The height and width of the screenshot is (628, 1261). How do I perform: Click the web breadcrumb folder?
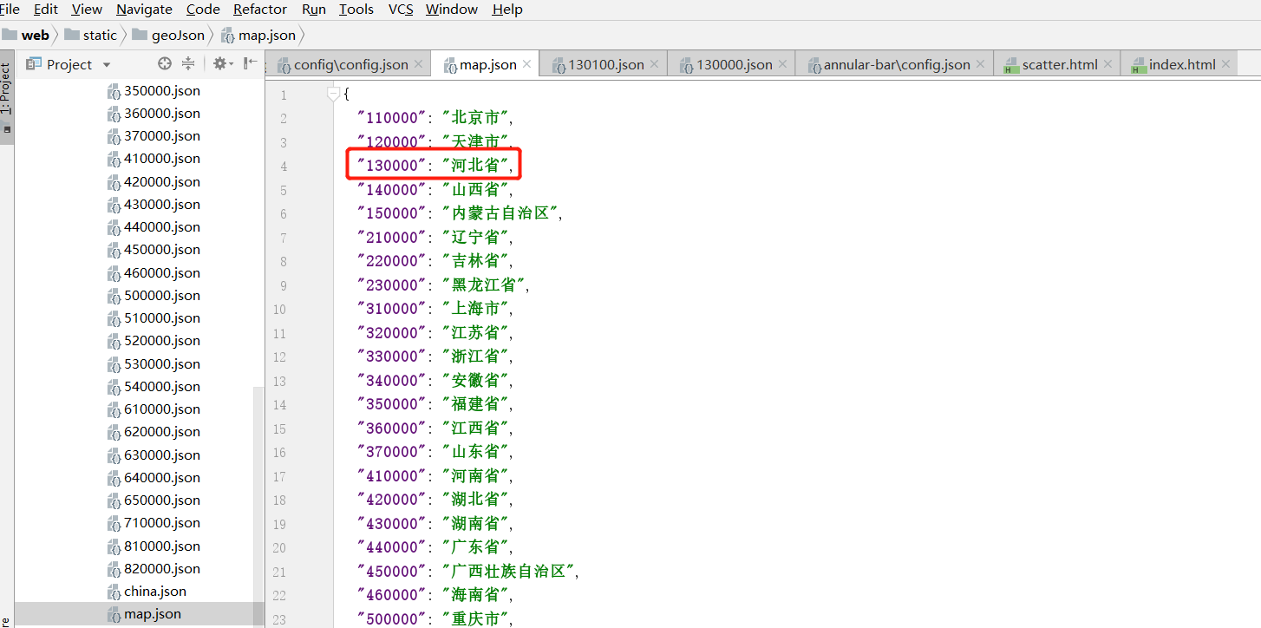(26, 36)
